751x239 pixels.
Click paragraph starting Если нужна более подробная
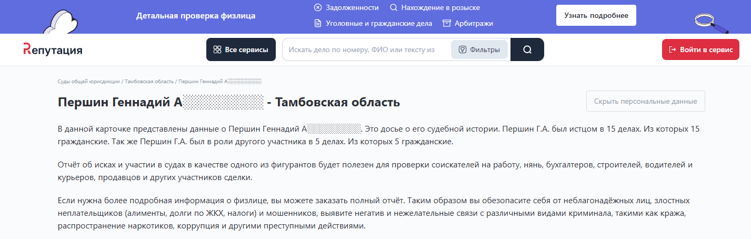coord(374,213)
